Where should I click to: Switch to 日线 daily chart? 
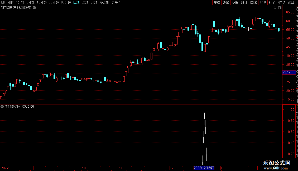tap(76, 2)
